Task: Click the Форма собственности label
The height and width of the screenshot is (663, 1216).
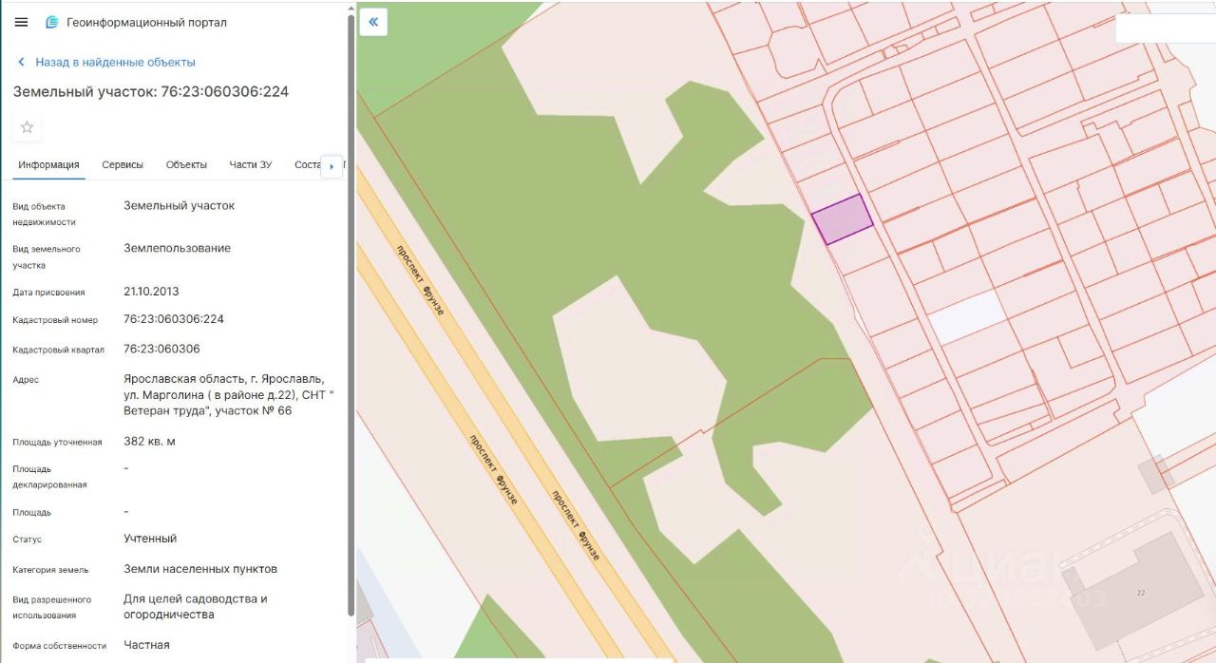Action: pyautogui.click(x=59, y=646)
